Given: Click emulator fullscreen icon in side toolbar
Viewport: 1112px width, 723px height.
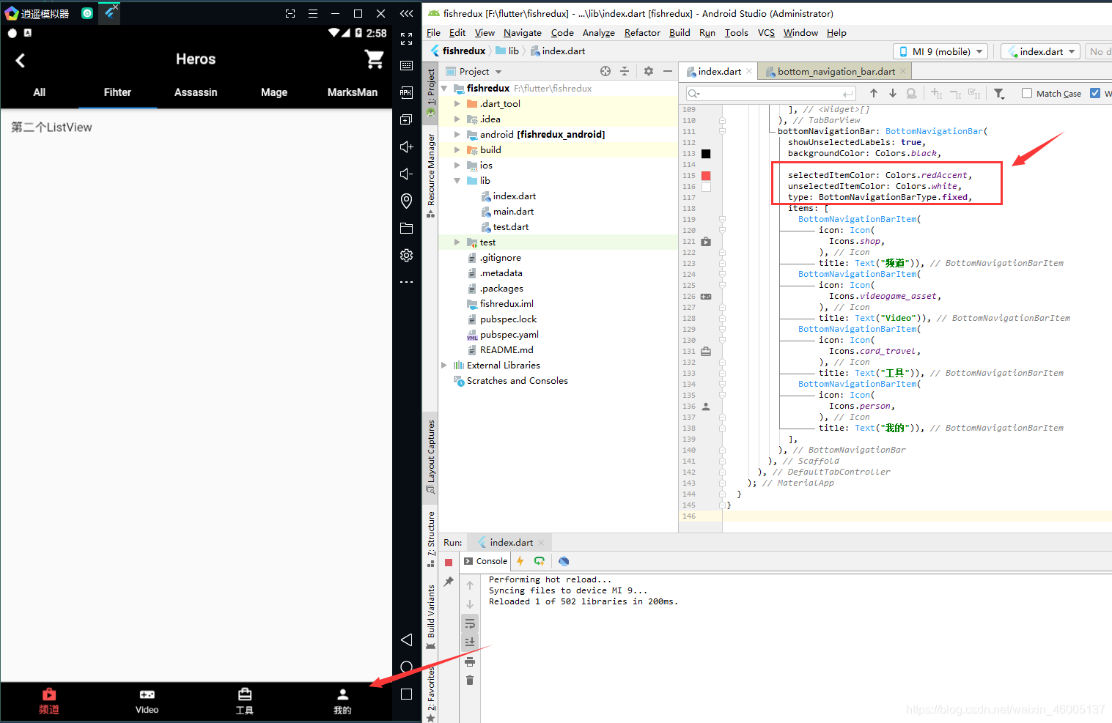Looking at the screenshot, I should point(407,39).
